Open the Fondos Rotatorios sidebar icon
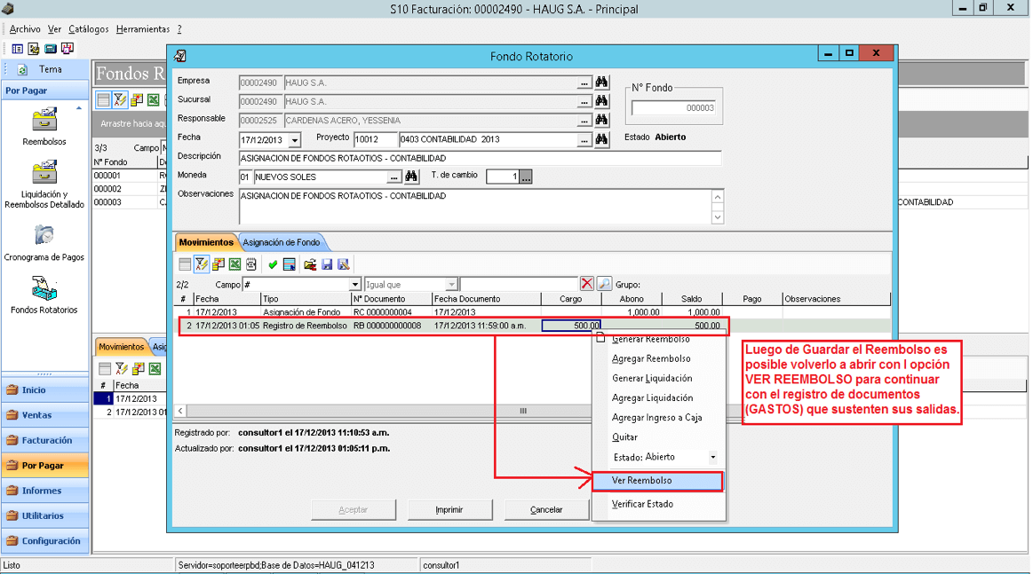The image size is (1033, 574). click(44, 295)
